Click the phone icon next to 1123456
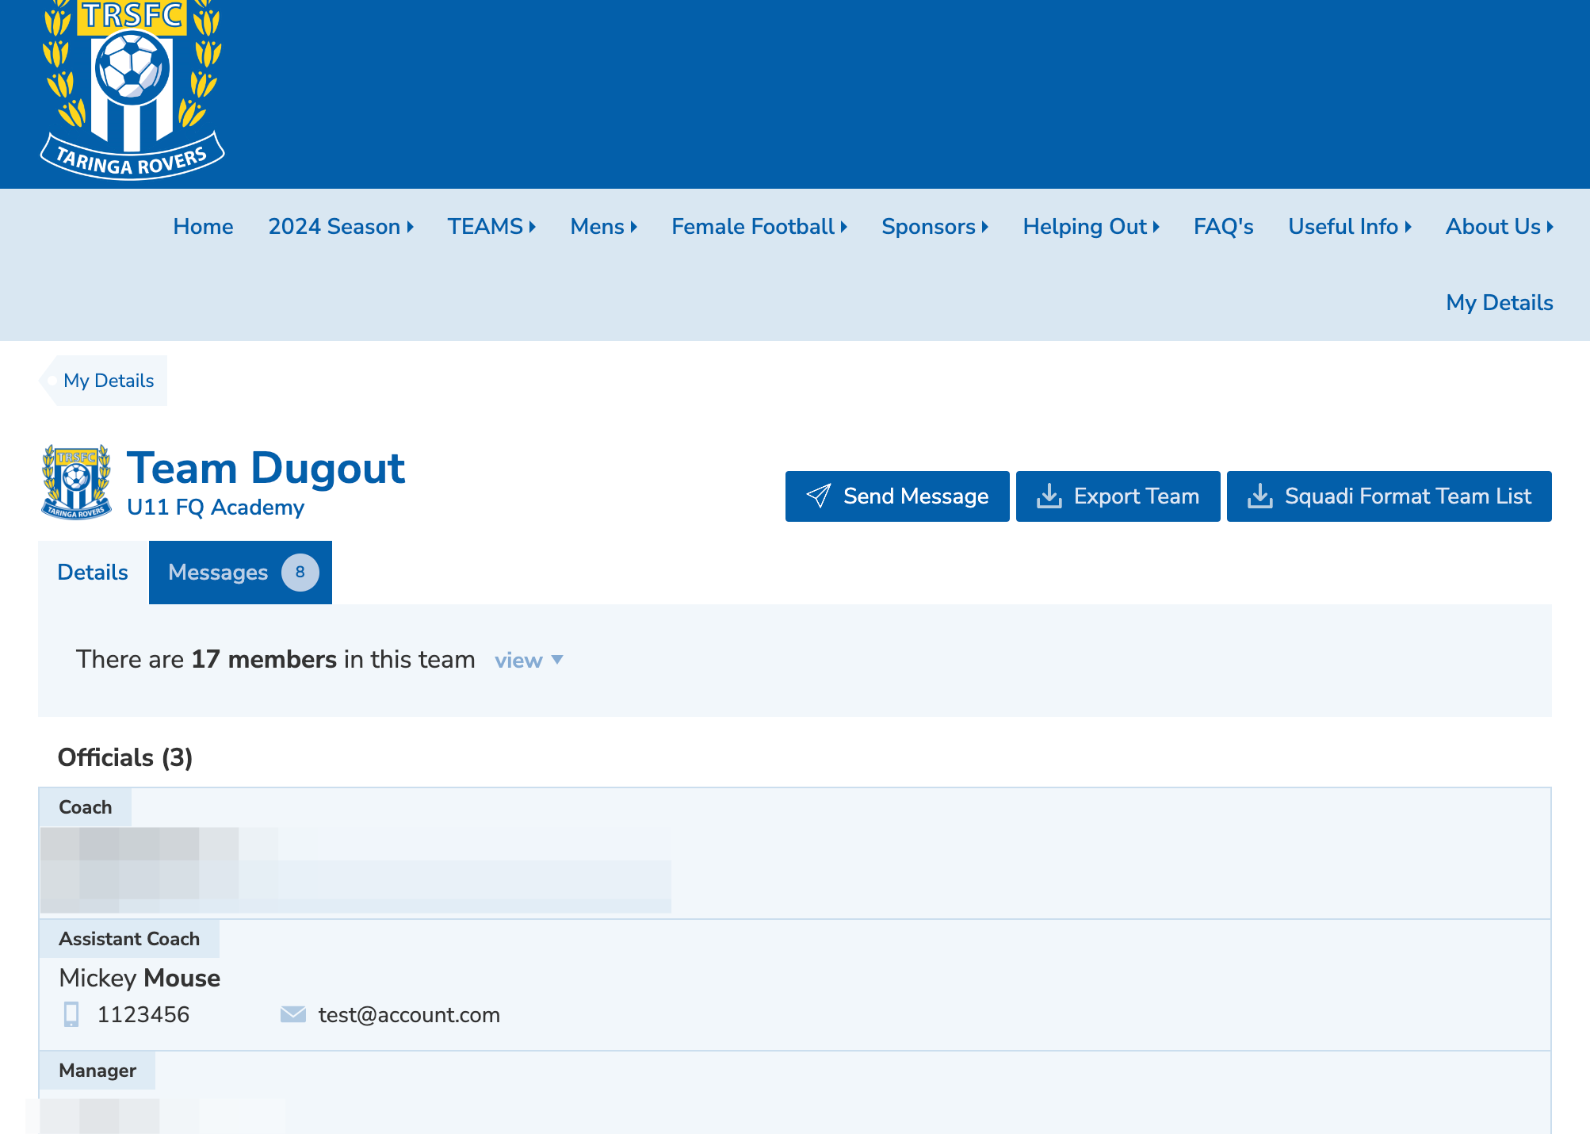 coord(71,1014)
